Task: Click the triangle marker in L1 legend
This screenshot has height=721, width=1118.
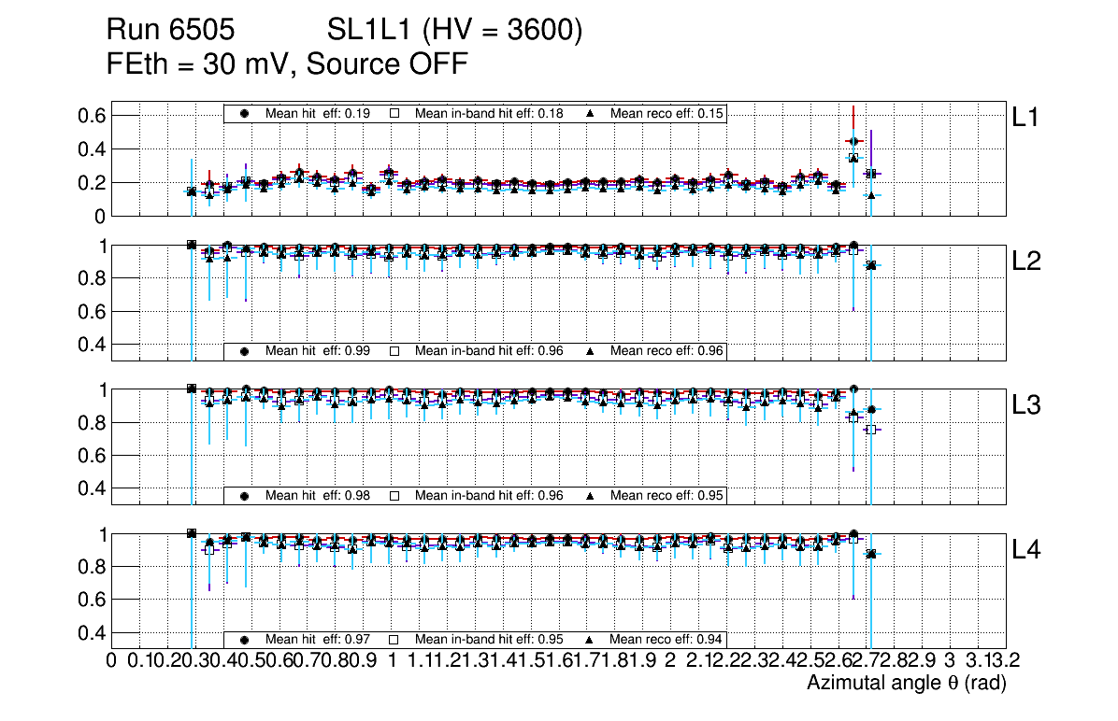Action: (x=590, y=113)
